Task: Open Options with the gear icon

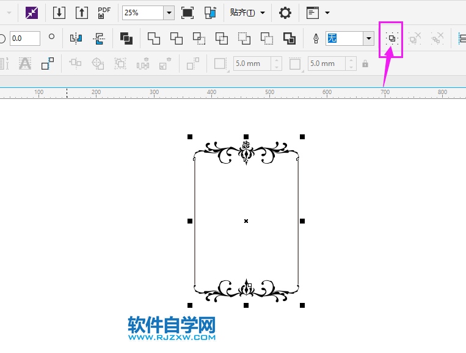Action: click(x=285, y=13)
